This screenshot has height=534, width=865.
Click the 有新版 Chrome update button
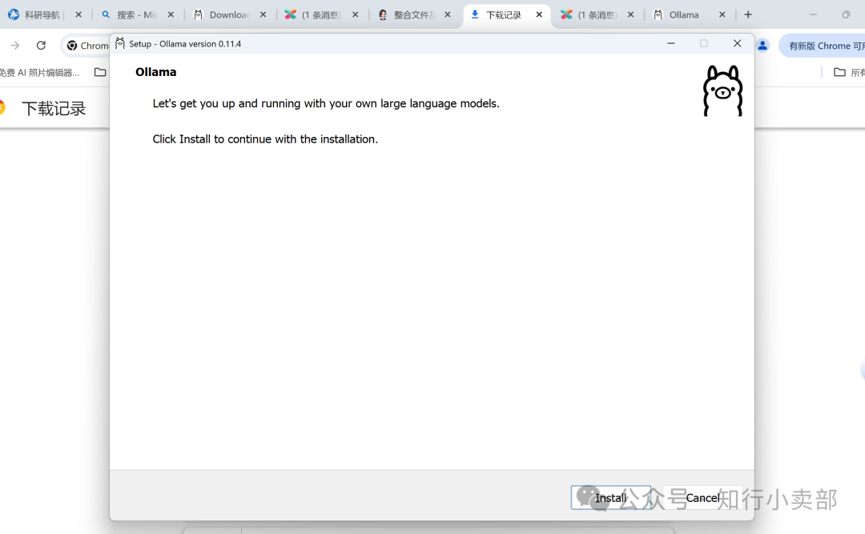[x=823, y=46]
